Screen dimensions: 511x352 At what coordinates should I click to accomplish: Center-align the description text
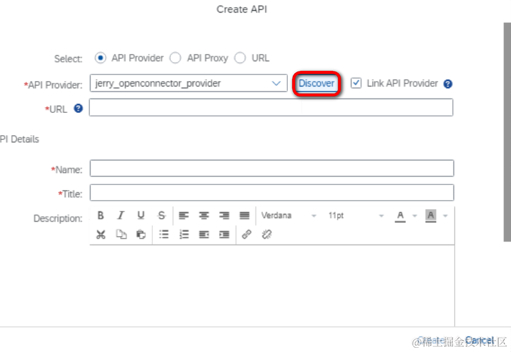[x=204, y=215]
